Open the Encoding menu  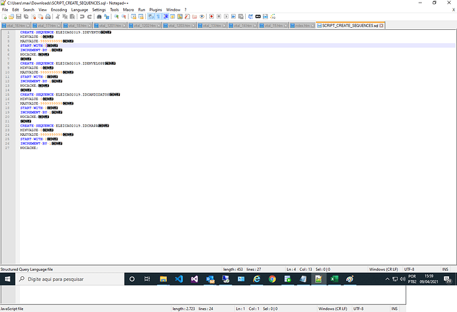tap(59, 10)
